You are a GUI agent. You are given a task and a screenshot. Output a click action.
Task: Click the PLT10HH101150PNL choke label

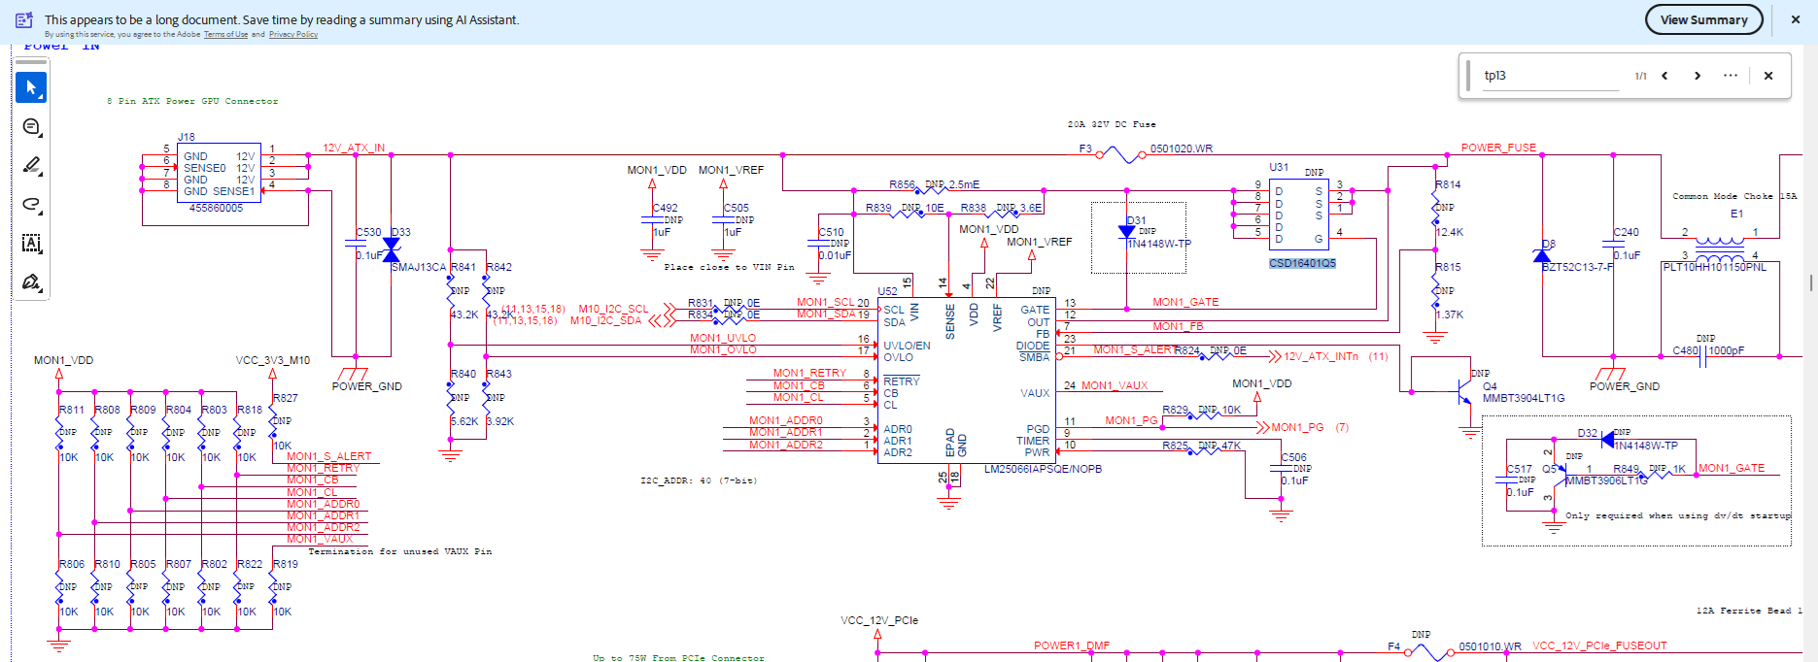(1715, 267)
